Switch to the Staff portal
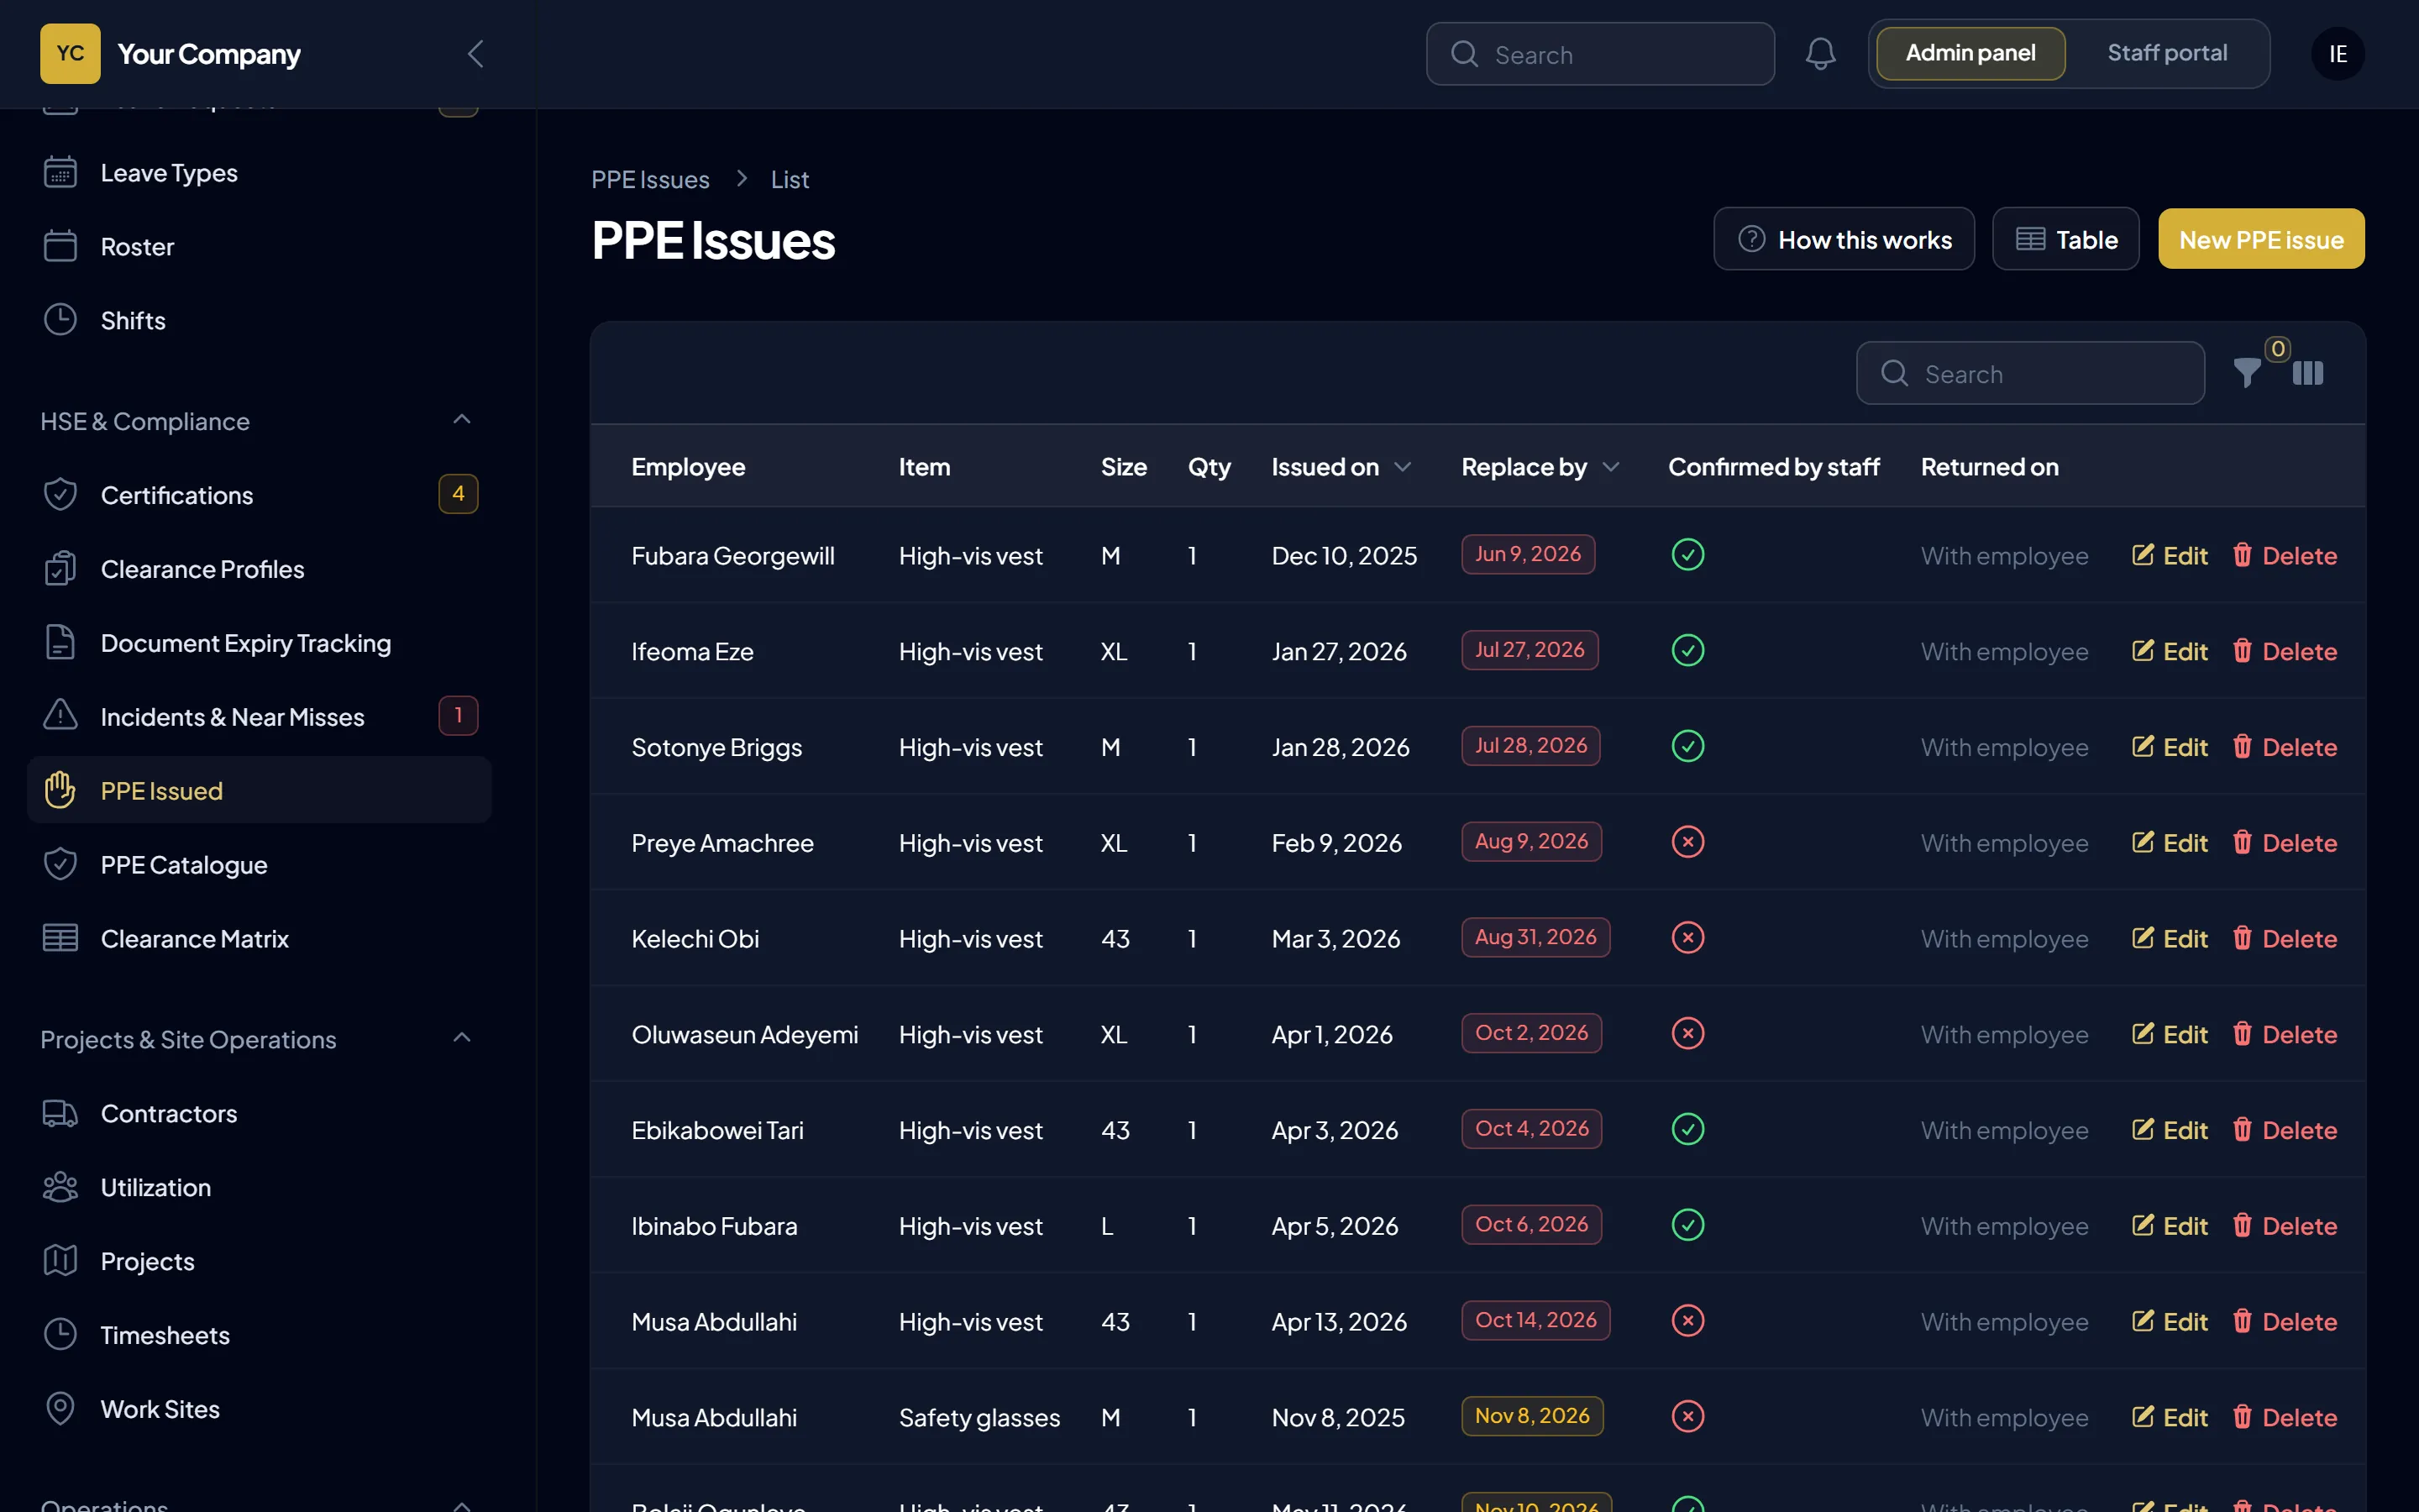The width and height of the screenshot is (2419, 1512). click(2166, 53)
